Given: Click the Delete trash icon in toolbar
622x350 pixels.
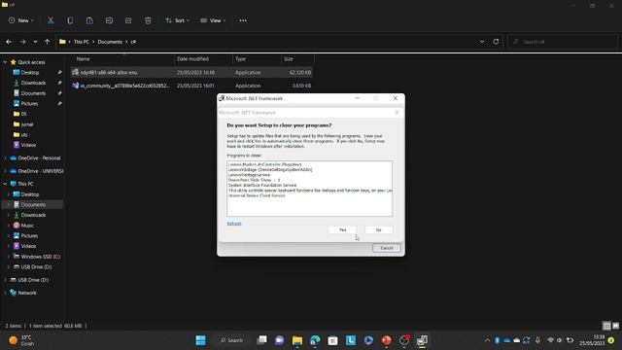Looking at the screenshot, I should [148, 20].
